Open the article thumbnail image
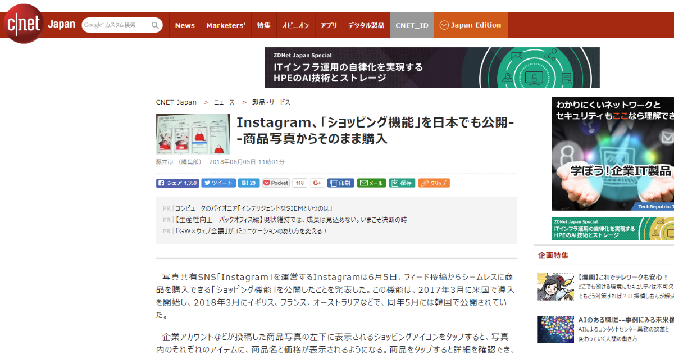Viewport: 674px width, 354px height. [x=193, y=134]
